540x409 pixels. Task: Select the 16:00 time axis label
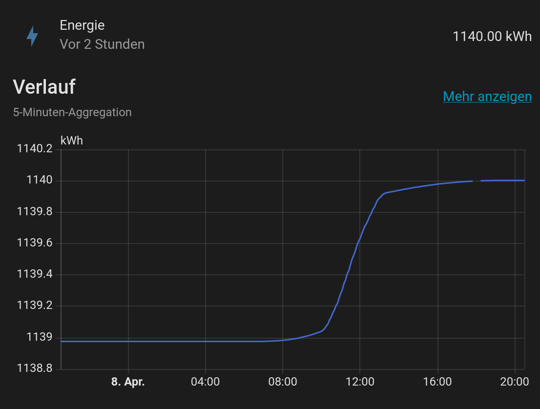tap(437, 382)
